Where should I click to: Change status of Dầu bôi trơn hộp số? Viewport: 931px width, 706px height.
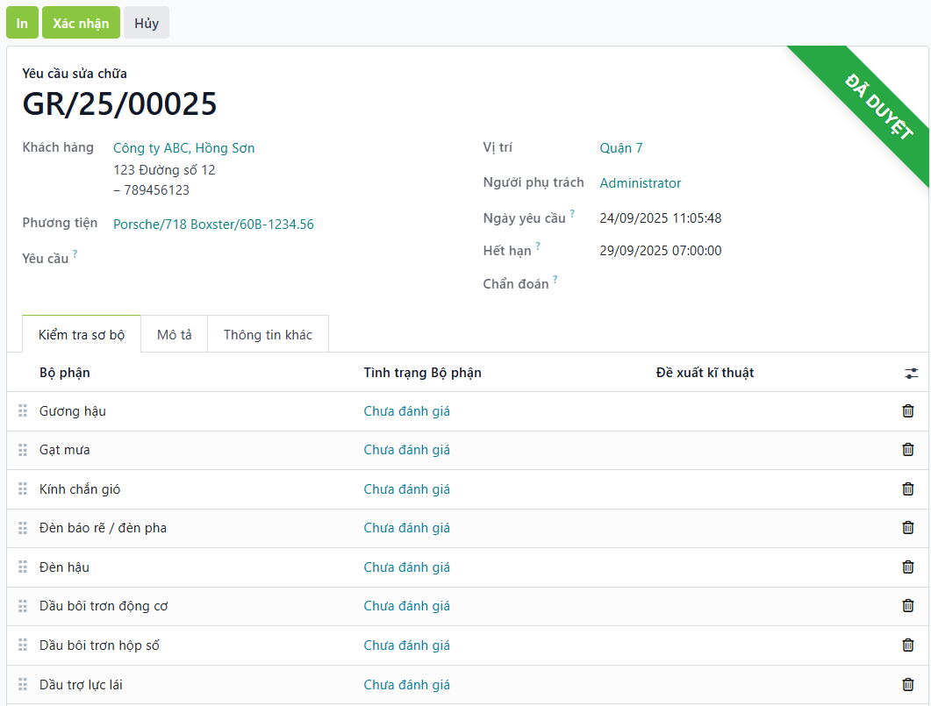point(407,645)
